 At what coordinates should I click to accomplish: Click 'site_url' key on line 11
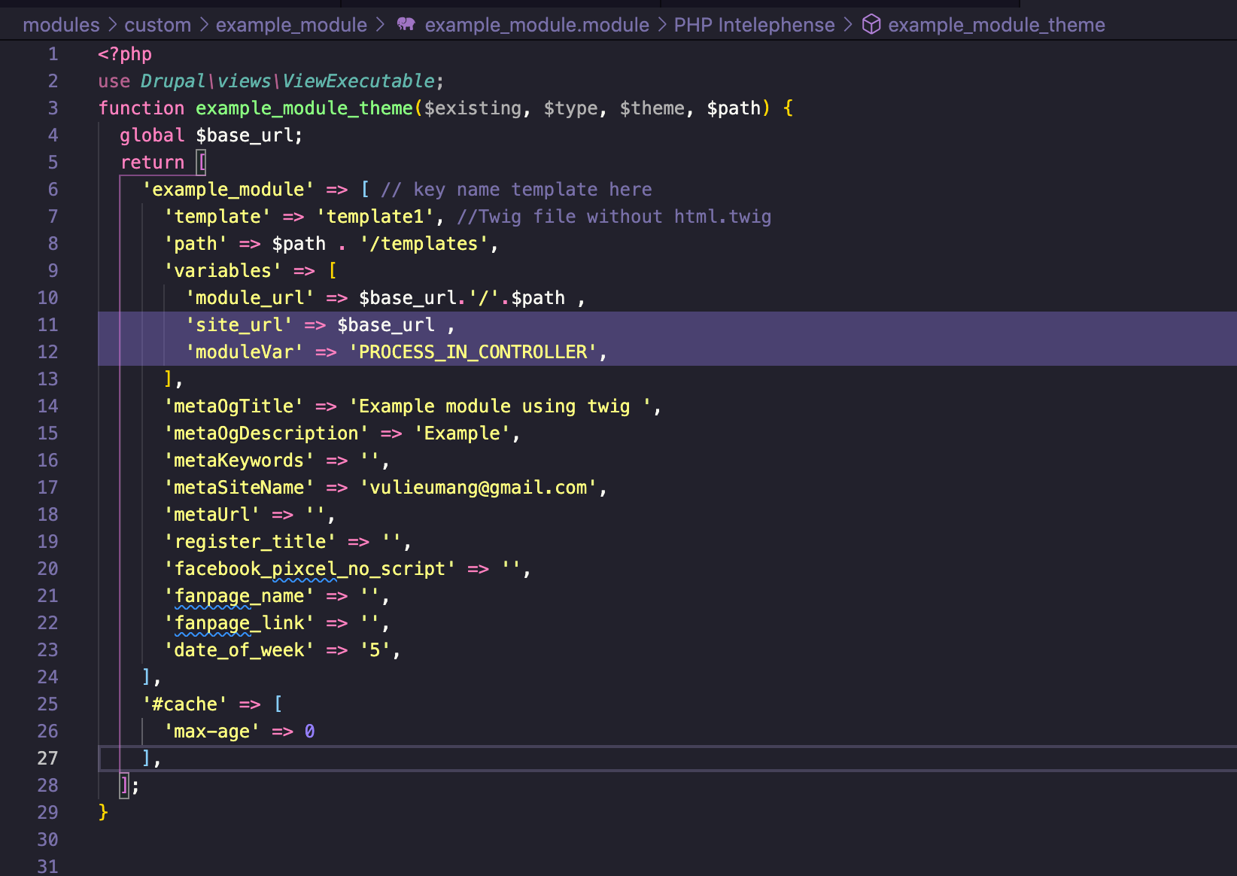pyautogui.click(x=239, y=325)
